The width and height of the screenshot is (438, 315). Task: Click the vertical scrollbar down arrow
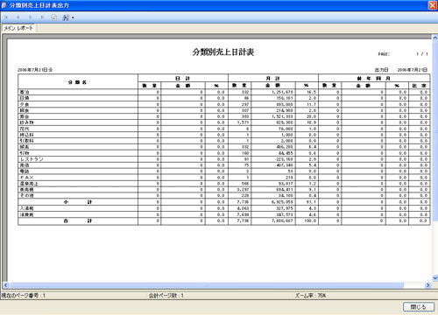coord(434,278)
